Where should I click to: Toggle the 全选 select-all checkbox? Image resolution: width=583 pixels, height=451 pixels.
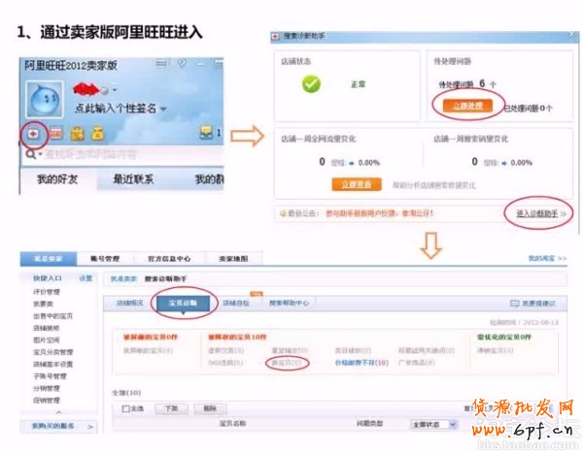(x=127, y=408)
